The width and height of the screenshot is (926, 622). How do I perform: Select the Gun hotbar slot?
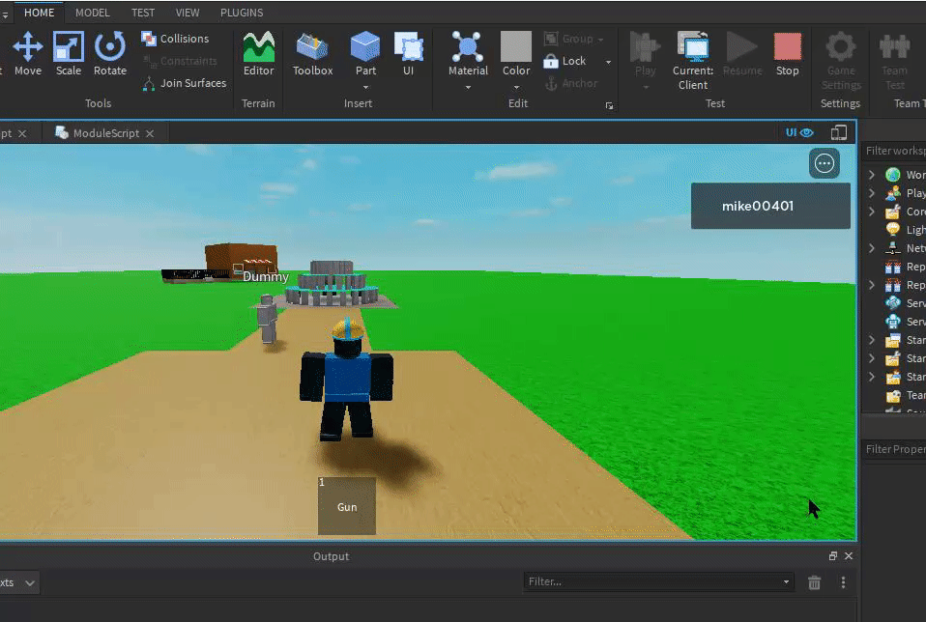(x=347, y=506)
